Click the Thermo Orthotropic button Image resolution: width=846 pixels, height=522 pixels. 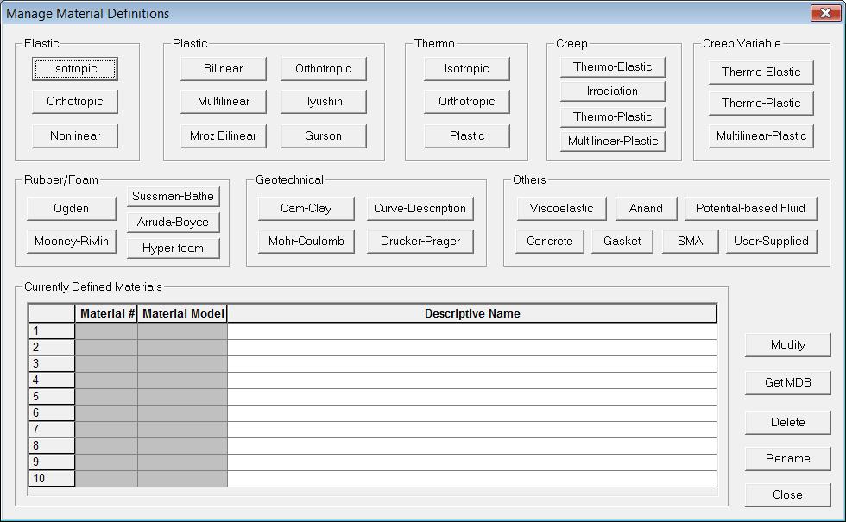pyautogui.click(x=466, y=102)
